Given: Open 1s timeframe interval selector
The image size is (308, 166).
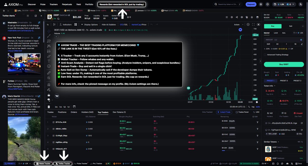Looking at the screenshot, I should tap(48, 24).
